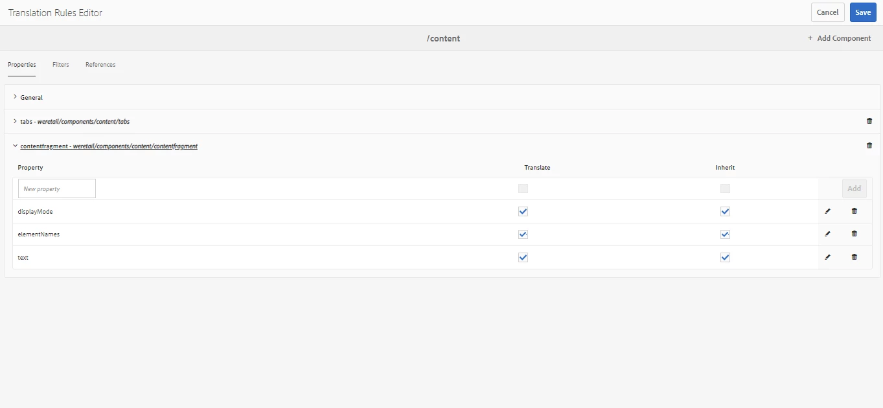The image size is (883, 408).
Task: Toggle Translate checkbox for displayMode
Action: coord(523,211)
